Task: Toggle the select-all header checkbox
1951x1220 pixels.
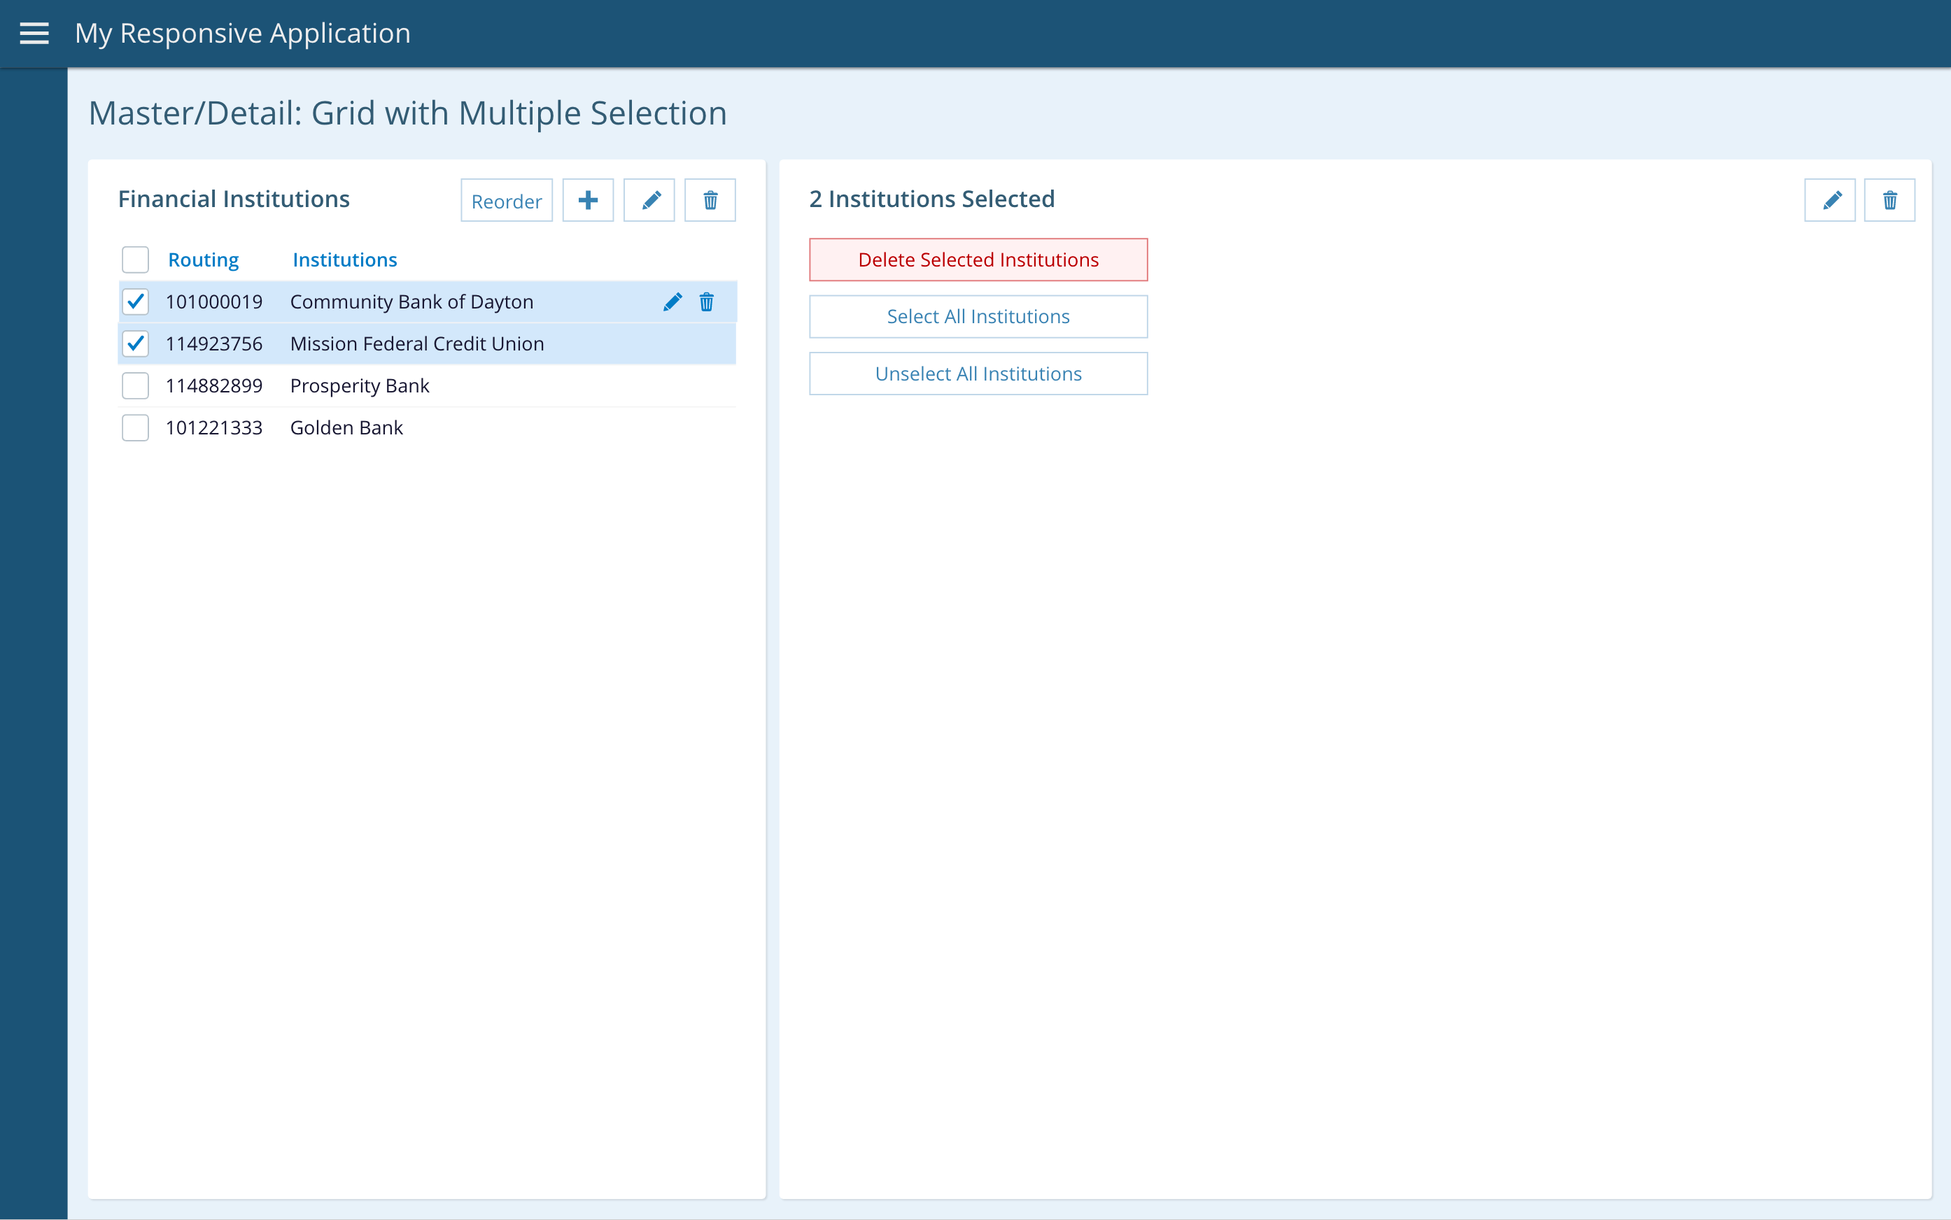Action: [136, 260]
